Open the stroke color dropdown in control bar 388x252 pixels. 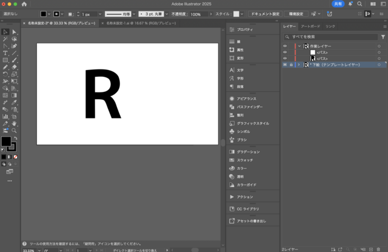[x=62, y=14]
